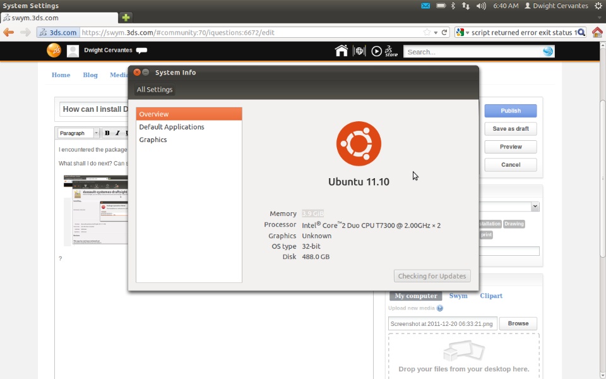Open the media play icon in header

pos(376,51)
